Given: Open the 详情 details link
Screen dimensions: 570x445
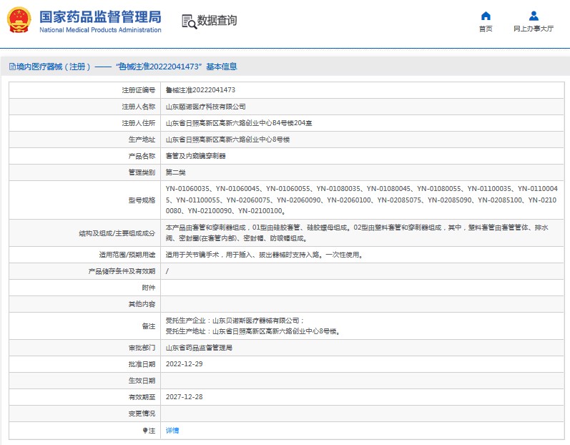Looking at the screenshot, I should [172, 431].
